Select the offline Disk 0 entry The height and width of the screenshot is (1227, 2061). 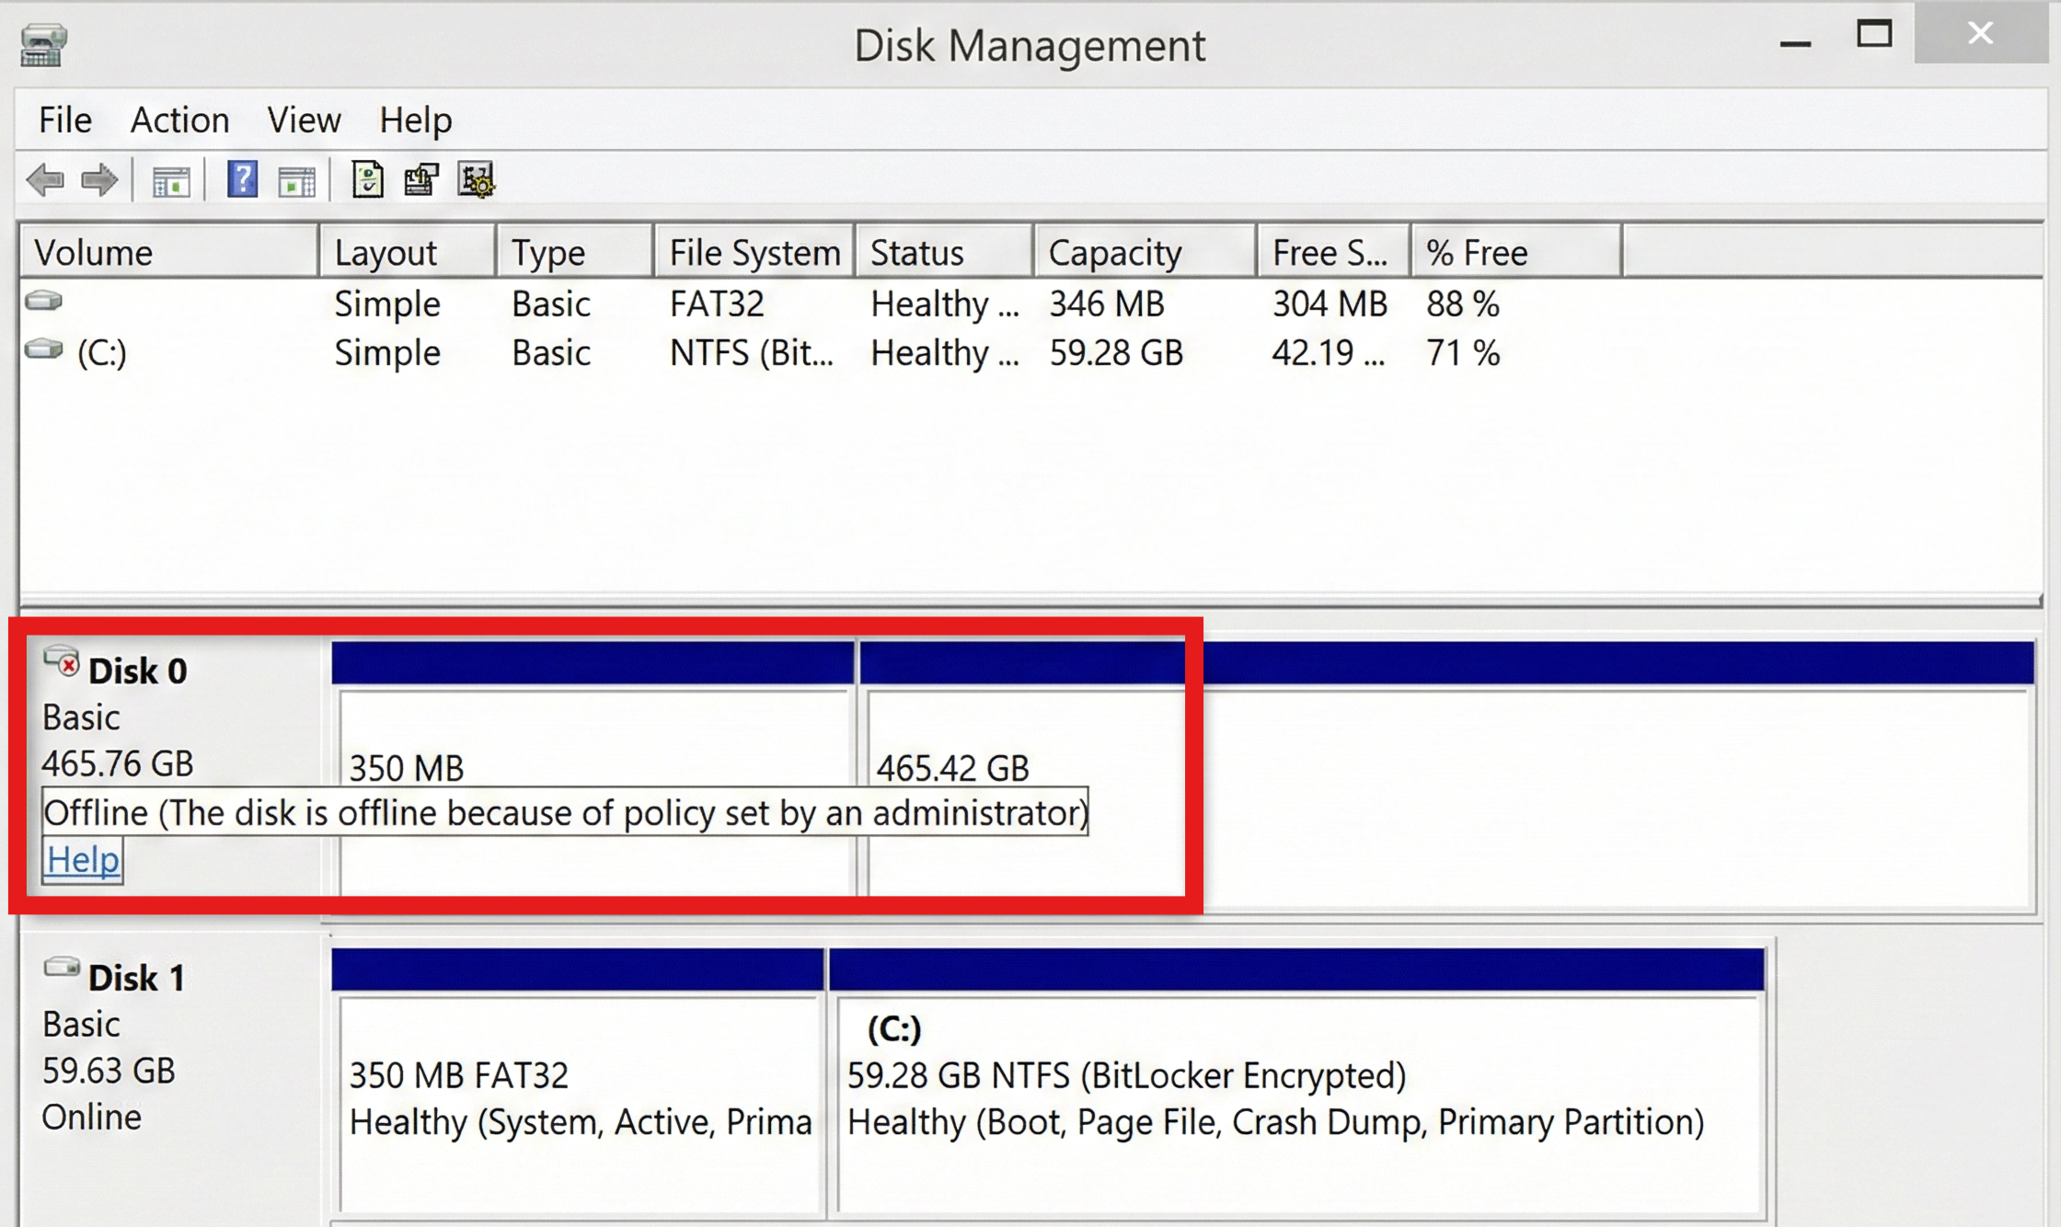click(138, 671)
